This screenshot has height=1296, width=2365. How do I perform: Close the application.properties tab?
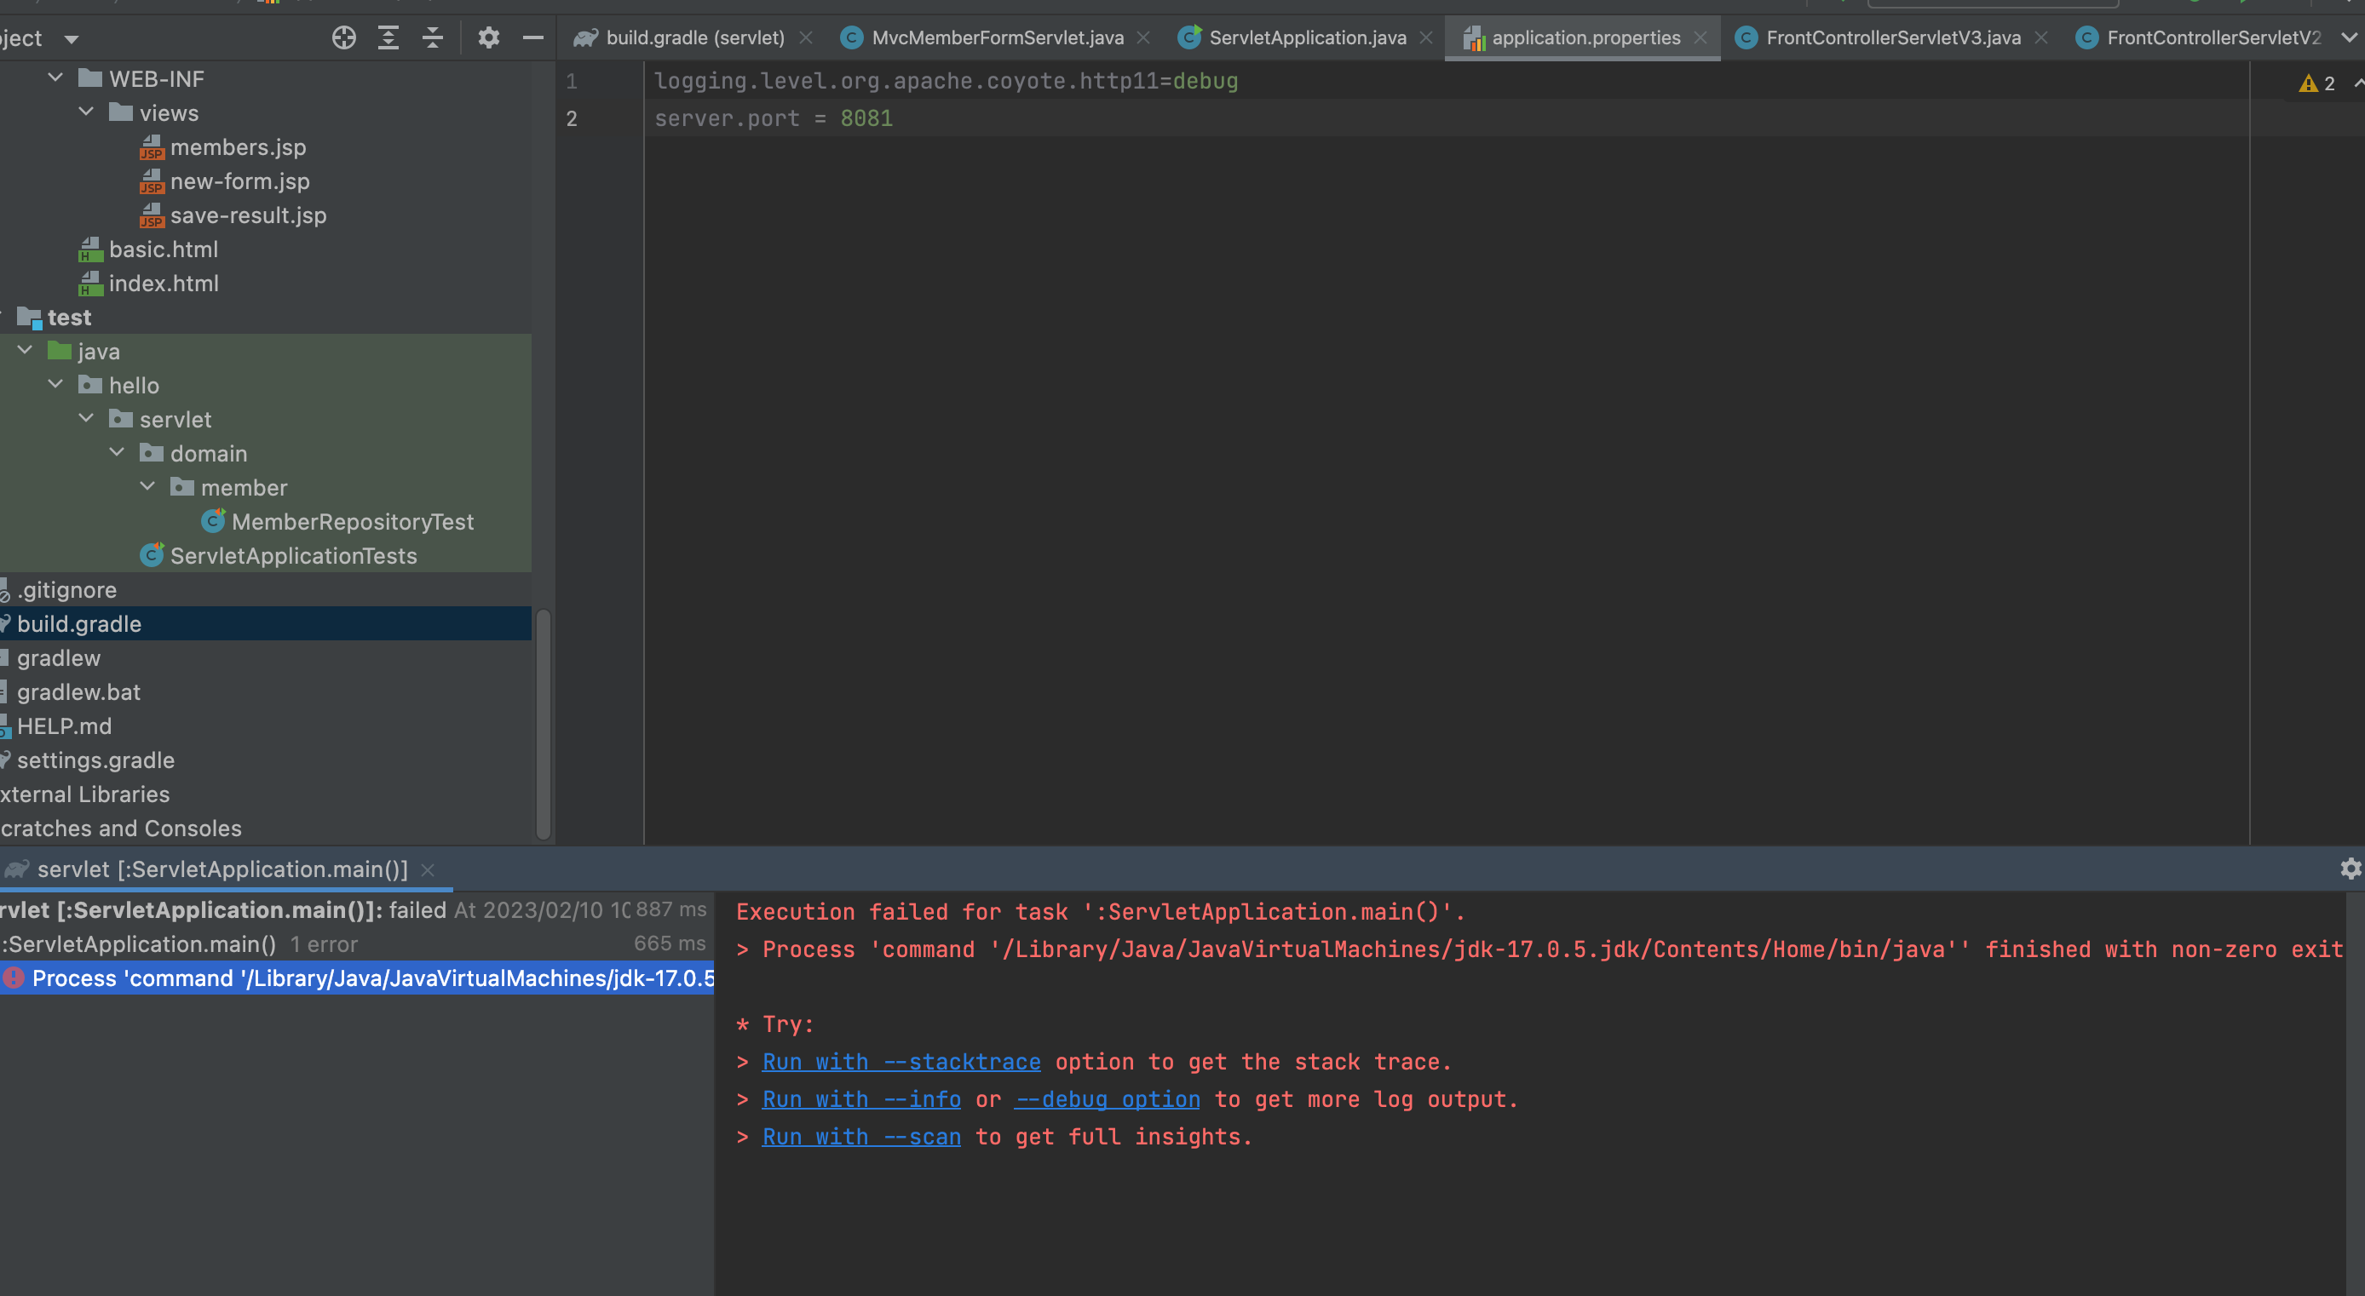(1700, 37)
